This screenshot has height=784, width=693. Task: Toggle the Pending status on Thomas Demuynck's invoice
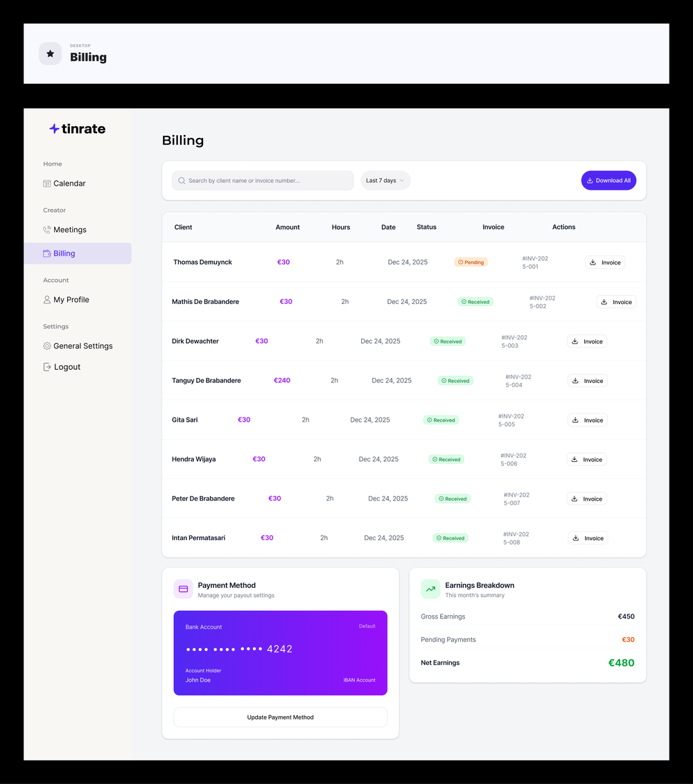tap(471, 262)
